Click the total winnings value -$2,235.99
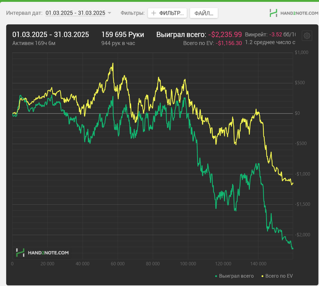Image resolution: width=319 pixels, height=286 pixels. pos(225,35)
